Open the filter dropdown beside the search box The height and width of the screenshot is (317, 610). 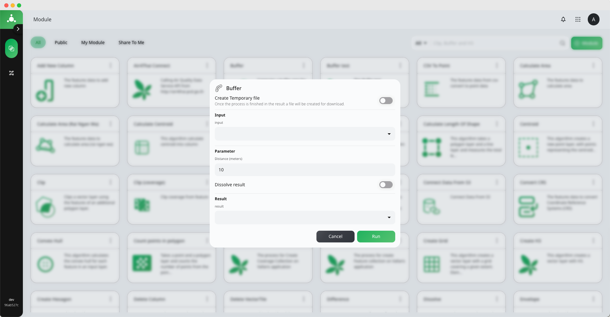(421, 43)
